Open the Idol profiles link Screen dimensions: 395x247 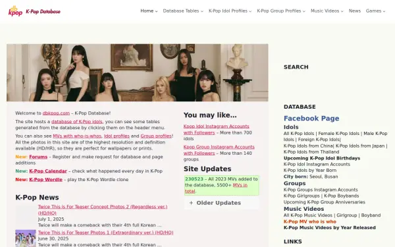[117, 136]
